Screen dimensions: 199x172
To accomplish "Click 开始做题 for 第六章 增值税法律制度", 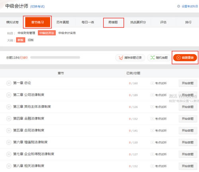I will (x=187, y=142).
